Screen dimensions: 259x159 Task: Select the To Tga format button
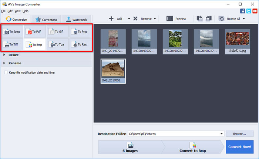point(57,44)
